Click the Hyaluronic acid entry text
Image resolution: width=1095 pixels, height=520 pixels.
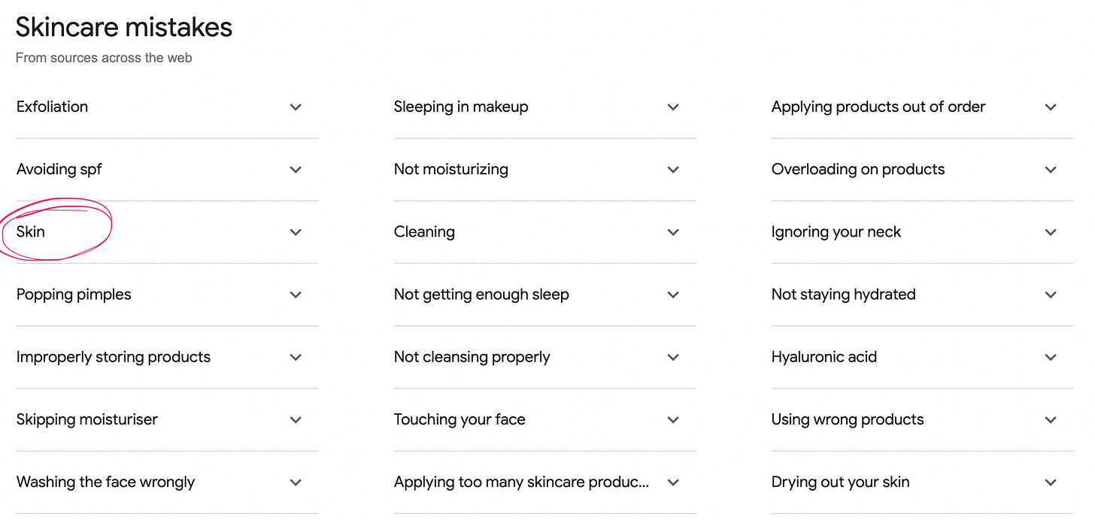tap(824, 357)
